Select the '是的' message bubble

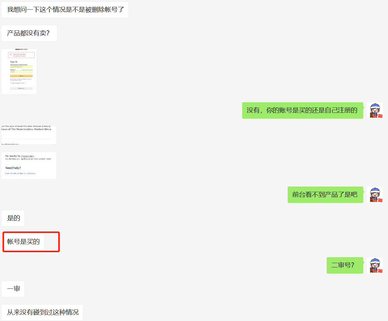(13, 218)
